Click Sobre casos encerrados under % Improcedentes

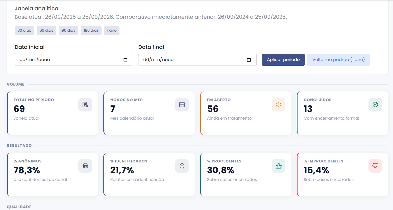click(x=329, y=179)
